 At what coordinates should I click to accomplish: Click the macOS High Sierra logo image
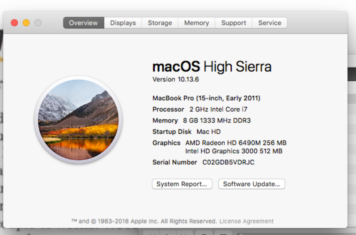78,120
